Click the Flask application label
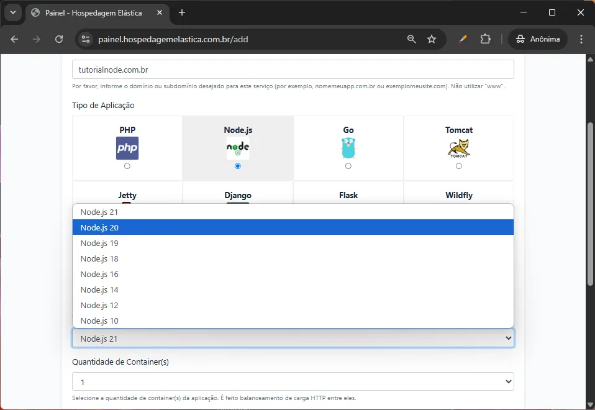This screenshot has width=595, height=410. pyautogui.click(x=348, y=195)
